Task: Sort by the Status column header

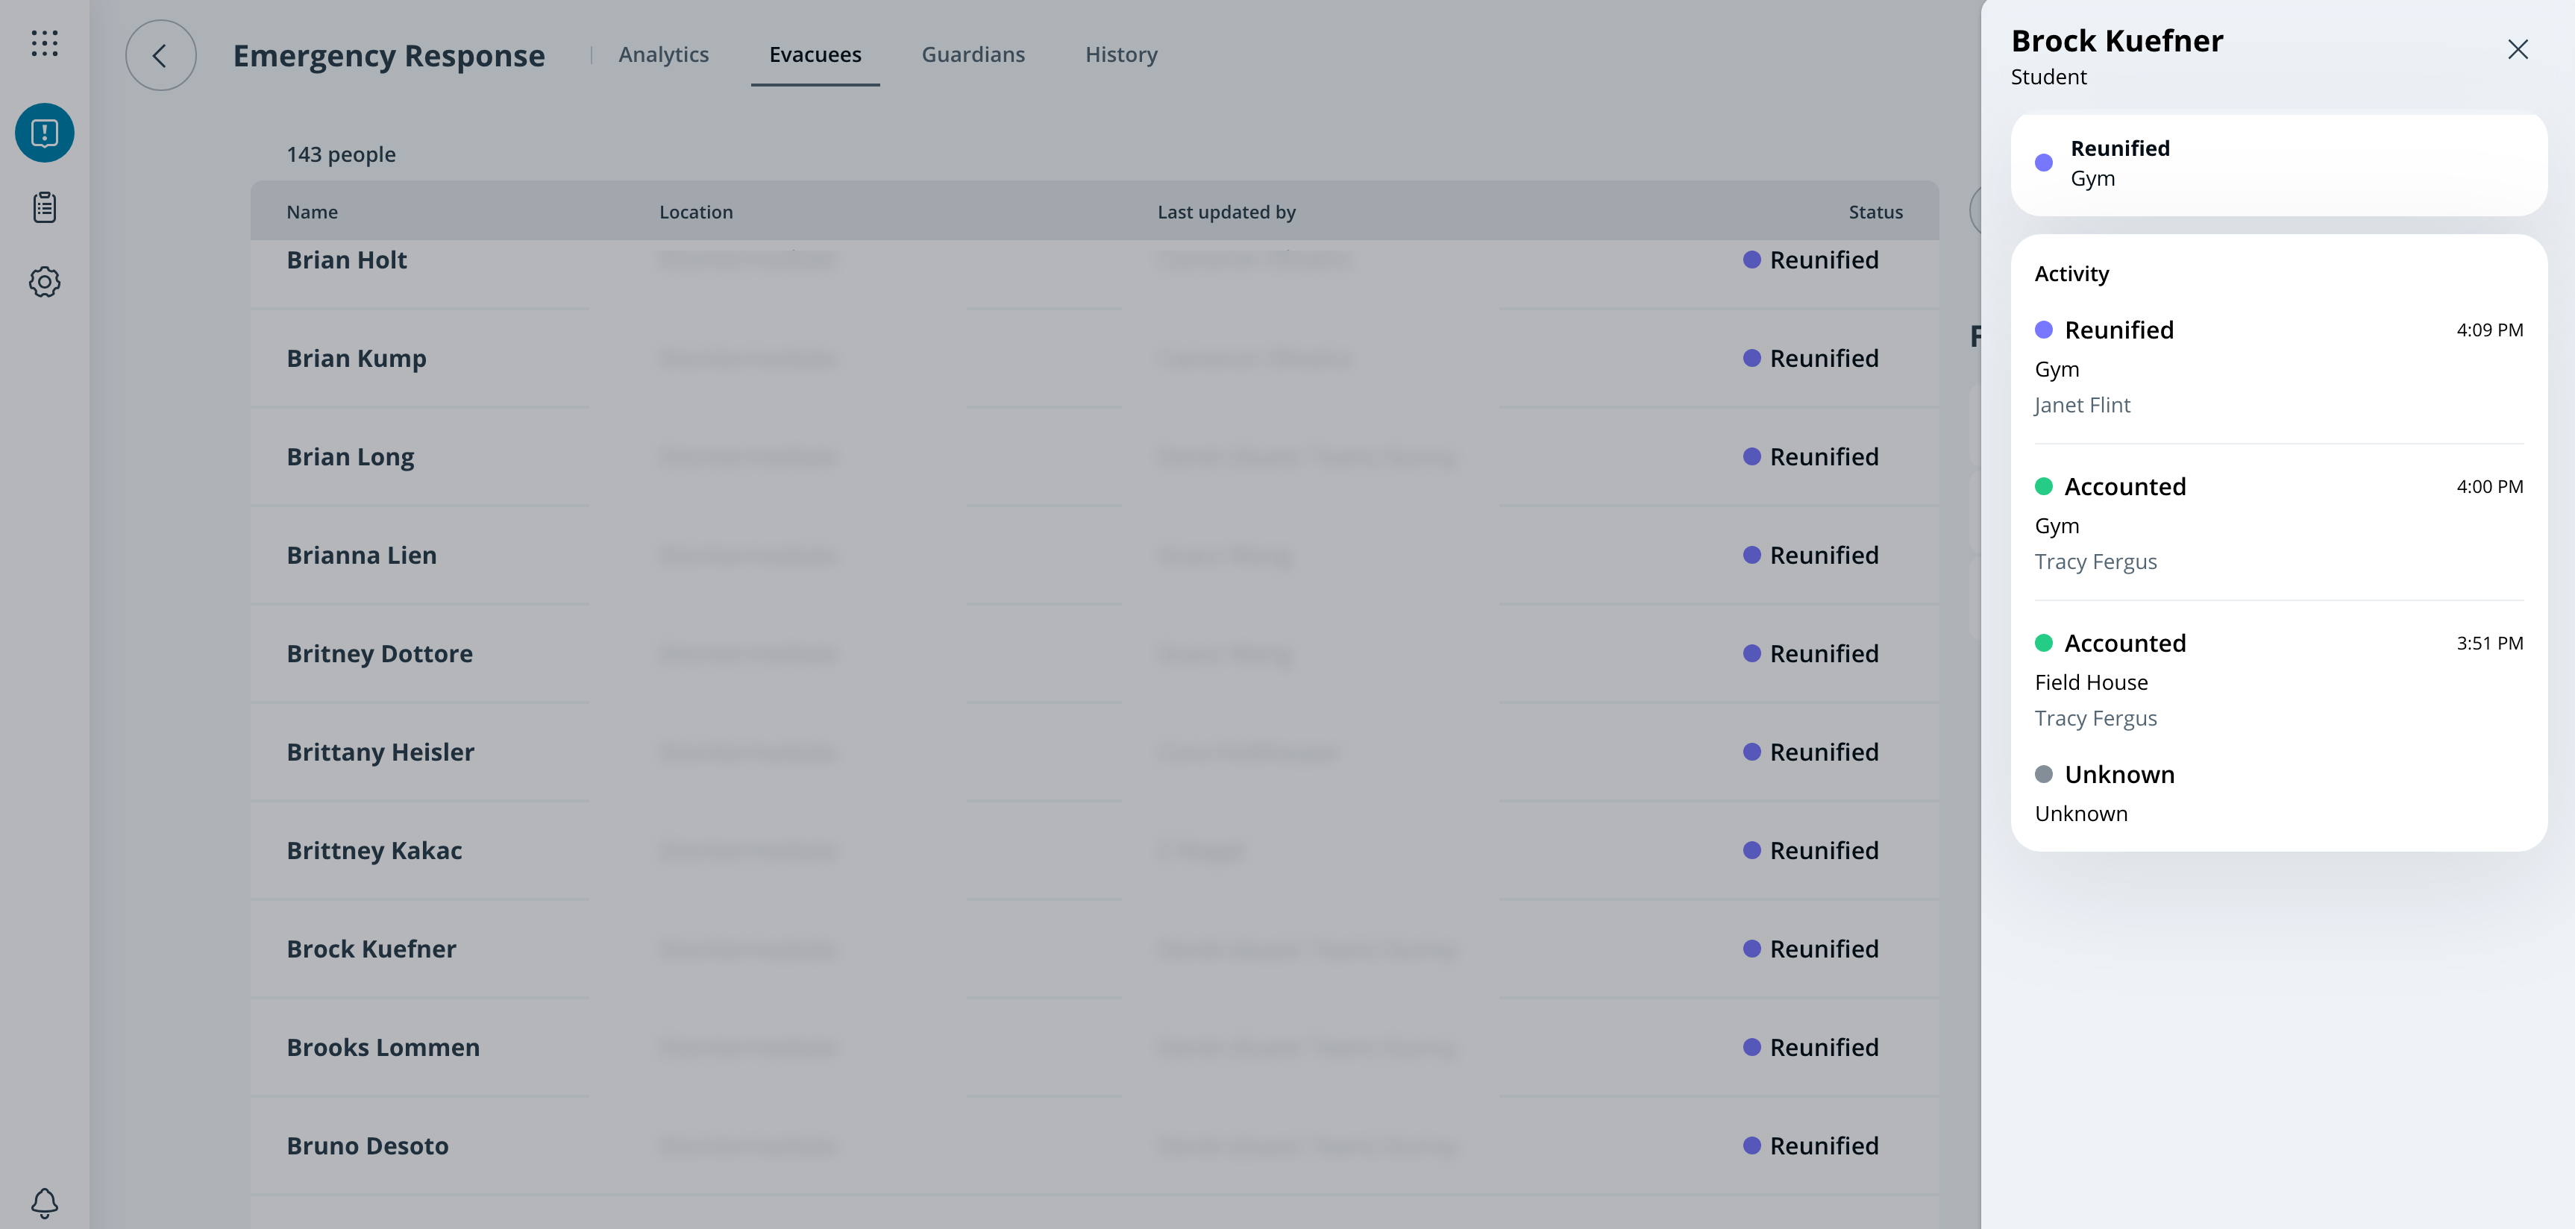Action: [1875, 212]
